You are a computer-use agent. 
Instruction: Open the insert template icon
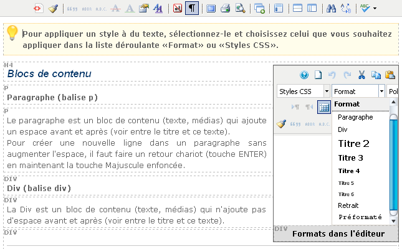click(279, 9)
